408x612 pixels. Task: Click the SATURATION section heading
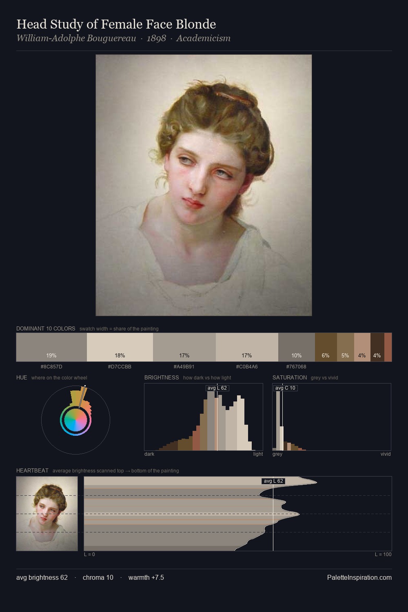point(290,377)
